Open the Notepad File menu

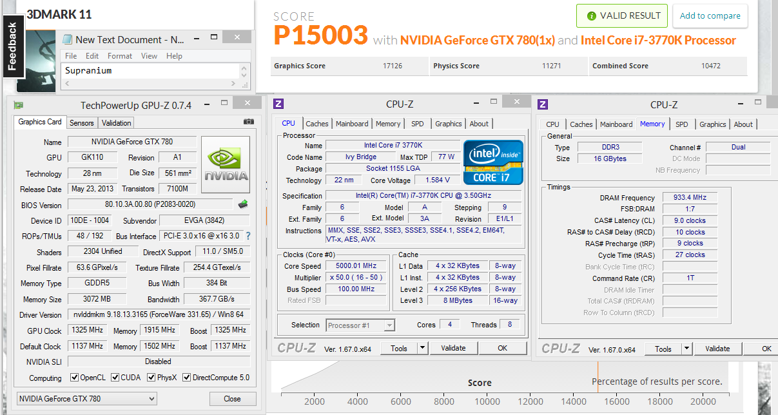71,56
